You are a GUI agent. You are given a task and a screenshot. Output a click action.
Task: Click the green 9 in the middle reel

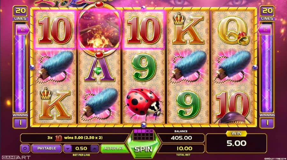144,67
